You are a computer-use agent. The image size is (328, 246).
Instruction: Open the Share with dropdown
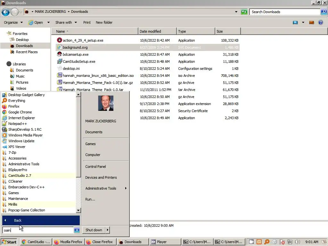coord(66,22)
